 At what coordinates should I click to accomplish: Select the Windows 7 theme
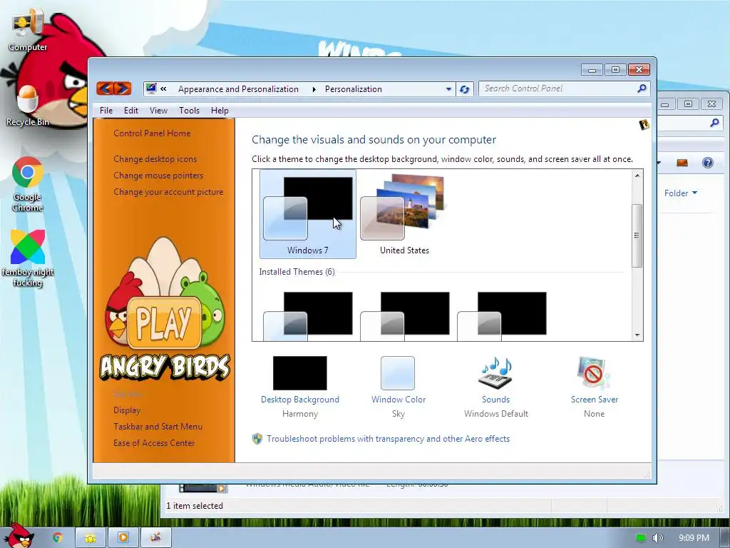308,214
